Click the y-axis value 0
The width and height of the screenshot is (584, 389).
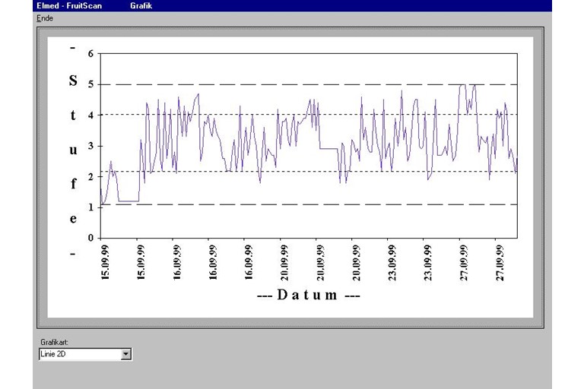[x=90, y=238]
